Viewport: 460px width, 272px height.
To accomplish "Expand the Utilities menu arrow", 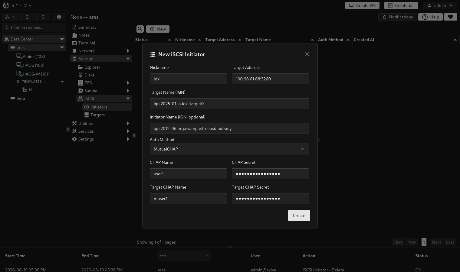I will point(128,123).
